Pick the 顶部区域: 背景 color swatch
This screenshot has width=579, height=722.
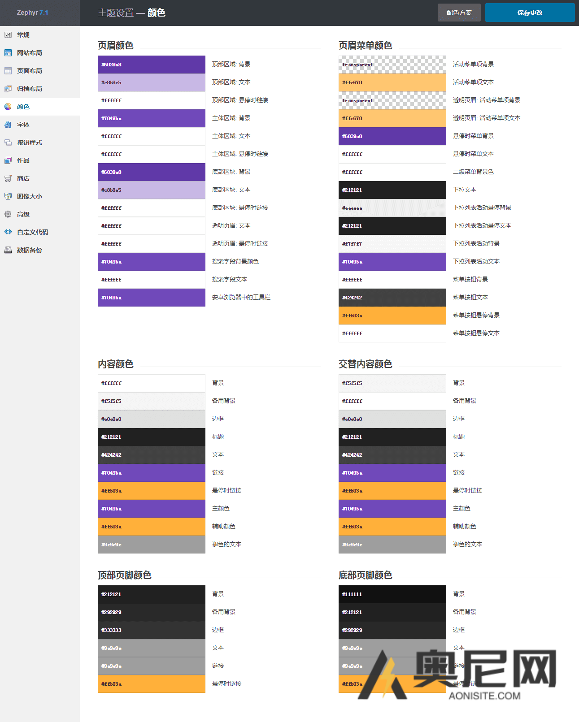pyautogui.click(x=151, y=65)
